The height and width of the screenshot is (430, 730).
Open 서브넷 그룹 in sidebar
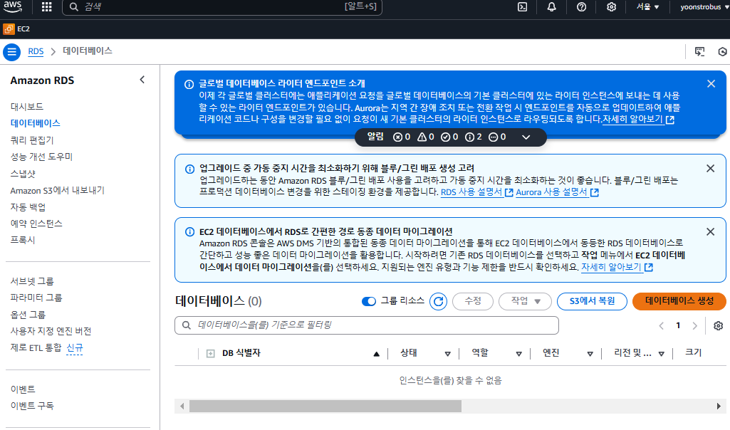click(x=32, y=281)
